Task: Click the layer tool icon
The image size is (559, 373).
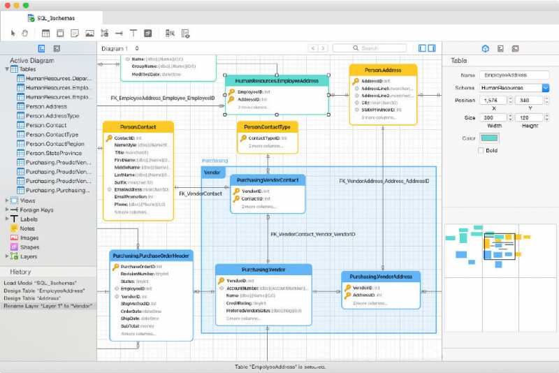Action: (x=147, y=33)
